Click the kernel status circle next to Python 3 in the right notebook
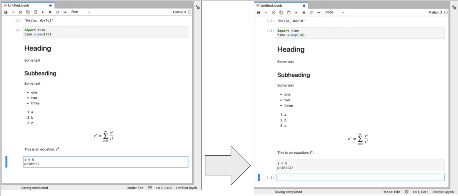This screenshot has width=458, height=196. point(446,12)
